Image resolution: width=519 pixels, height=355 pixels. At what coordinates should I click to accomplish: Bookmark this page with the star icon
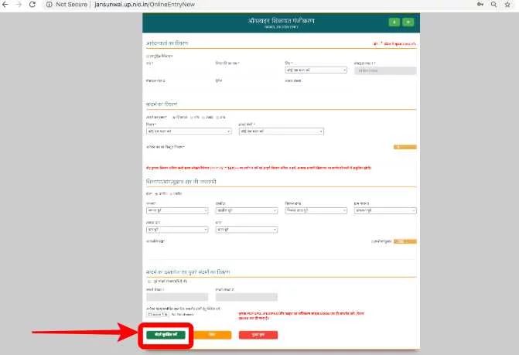507,5
